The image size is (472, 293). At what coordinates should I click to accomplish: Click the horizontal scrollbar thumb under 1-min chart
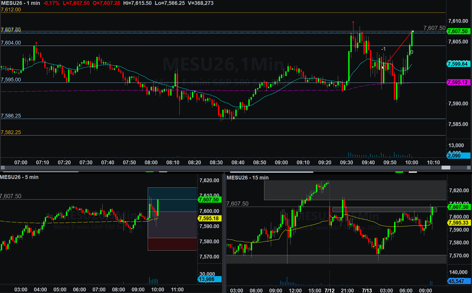tap(446, 168)
